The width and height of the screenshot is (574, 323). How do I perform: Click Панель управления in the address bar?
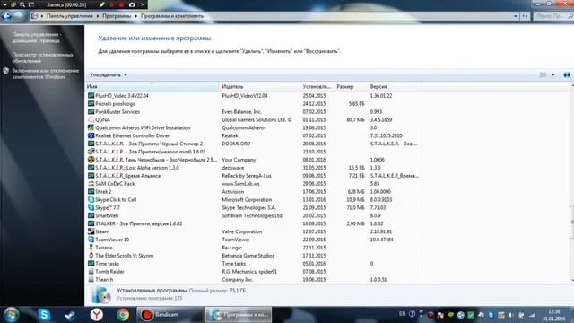(69, 16)
